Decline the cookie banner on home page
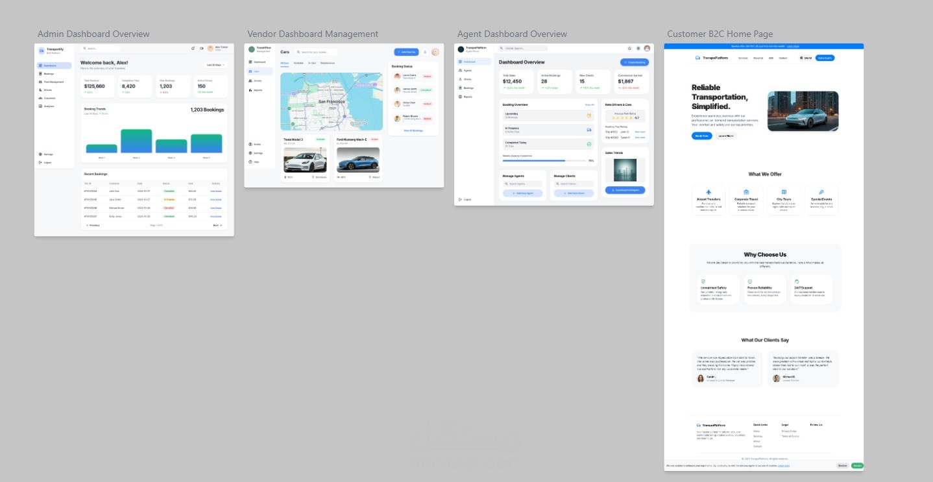 (x=842, y=465)
